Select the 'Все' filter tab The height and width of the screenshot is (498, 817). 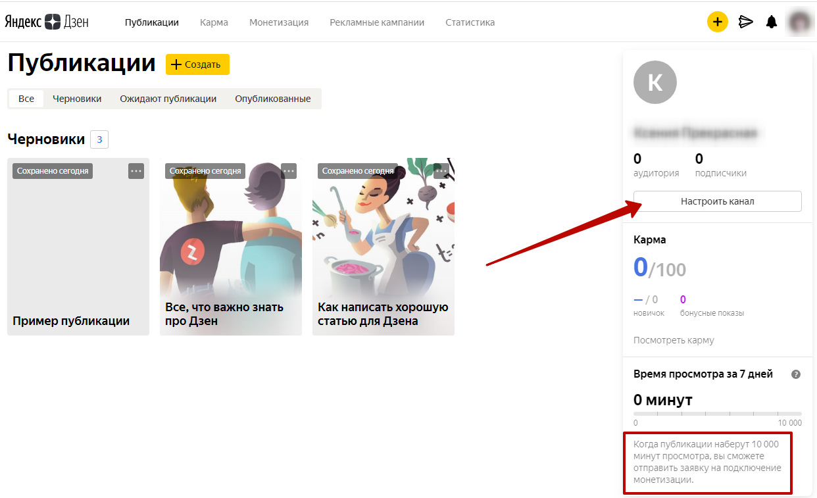click(x=26, y=99)
